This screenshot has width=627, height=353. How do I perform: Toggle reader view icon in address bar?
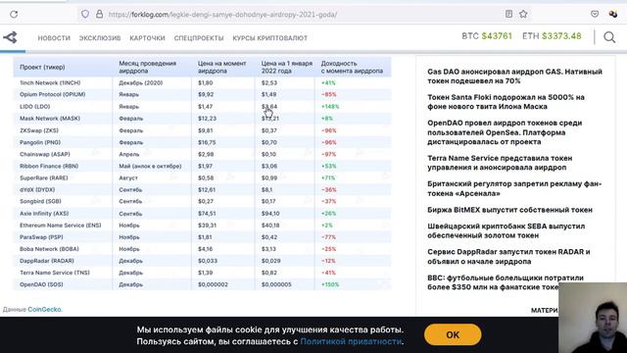click(508, 14)
